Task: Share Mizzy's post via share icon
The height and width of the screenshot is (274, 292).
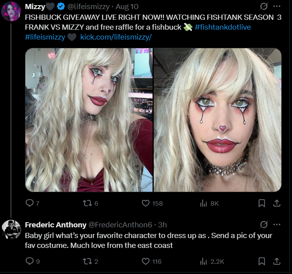Action: [277, 203]
